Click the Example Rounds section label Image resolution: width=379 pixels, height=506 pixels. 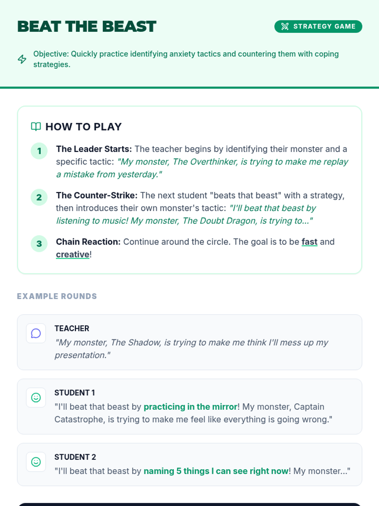point(57,296)
